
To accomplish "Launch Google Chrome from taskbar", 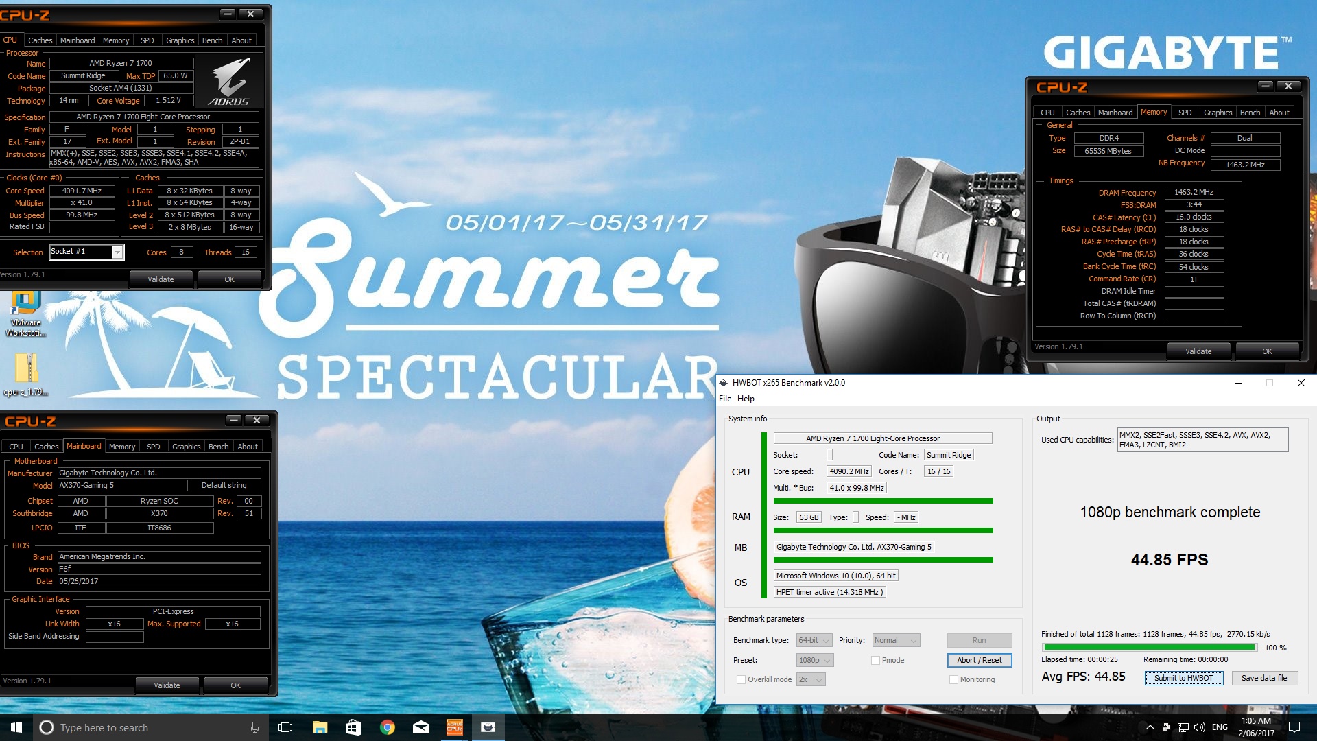I will (387, 727).
